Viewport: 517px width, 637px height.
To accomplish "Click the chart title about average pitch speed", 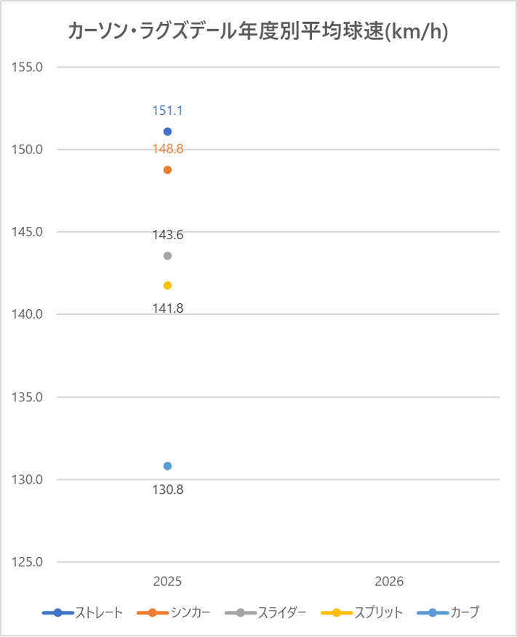I will tap(257, 31).
